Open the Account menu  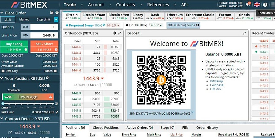click(96, 5)
